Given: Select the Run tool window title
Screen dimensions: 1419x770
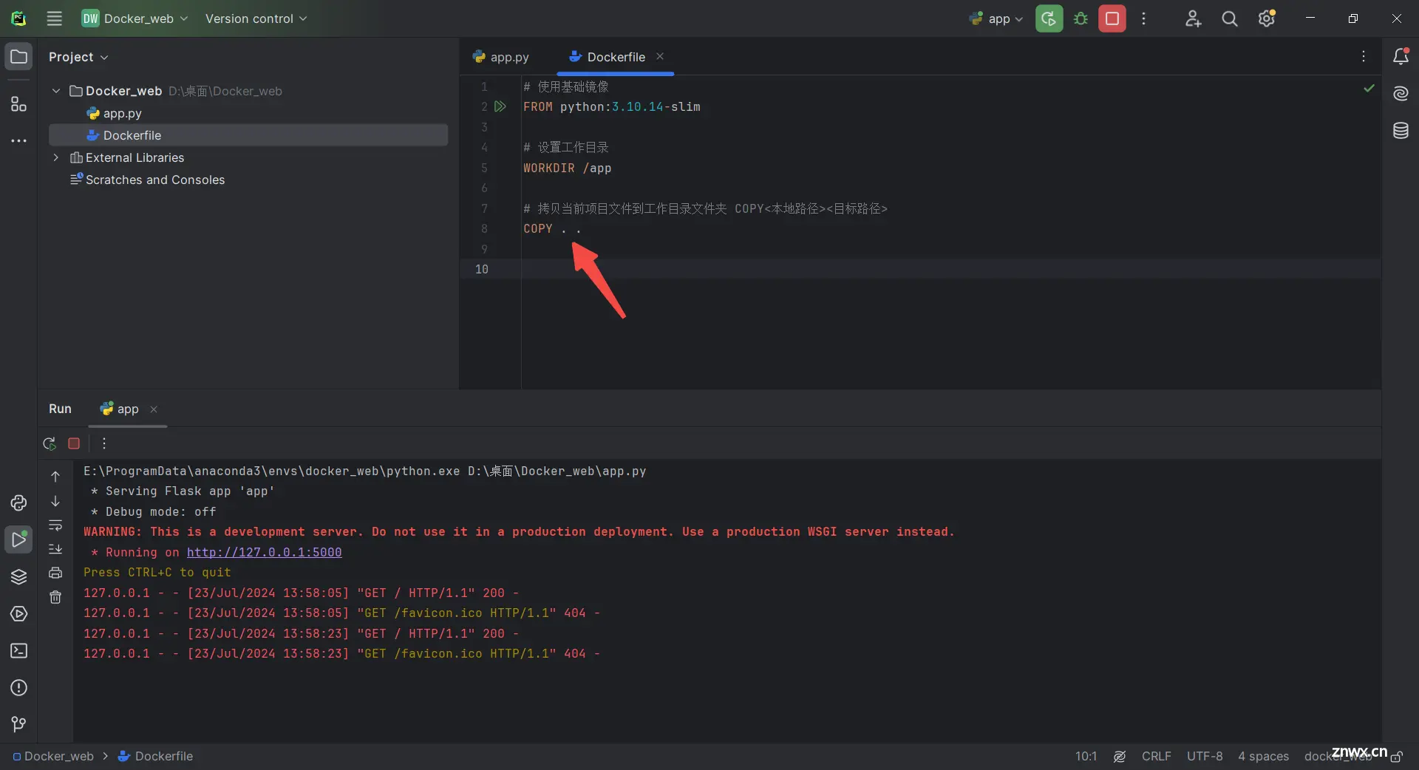Looking at the screenshot, I should [60, 409].
